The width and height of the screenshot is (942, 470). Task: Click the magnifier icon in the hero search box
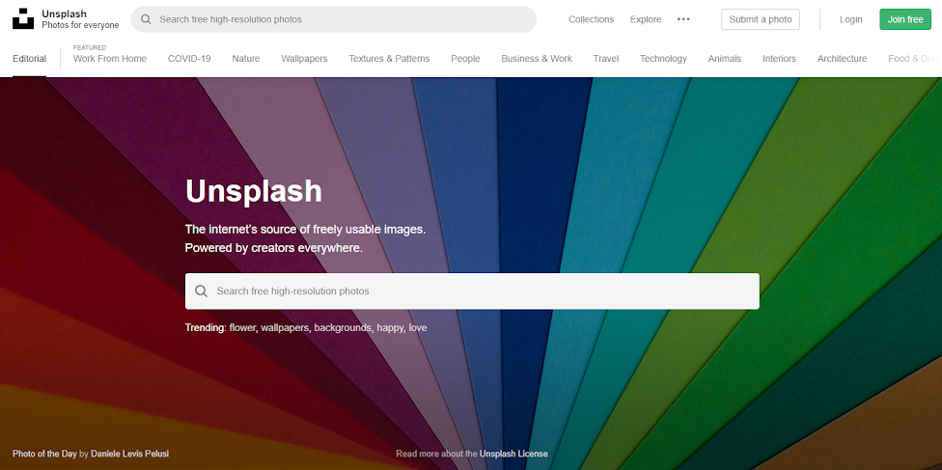(202, 290)
